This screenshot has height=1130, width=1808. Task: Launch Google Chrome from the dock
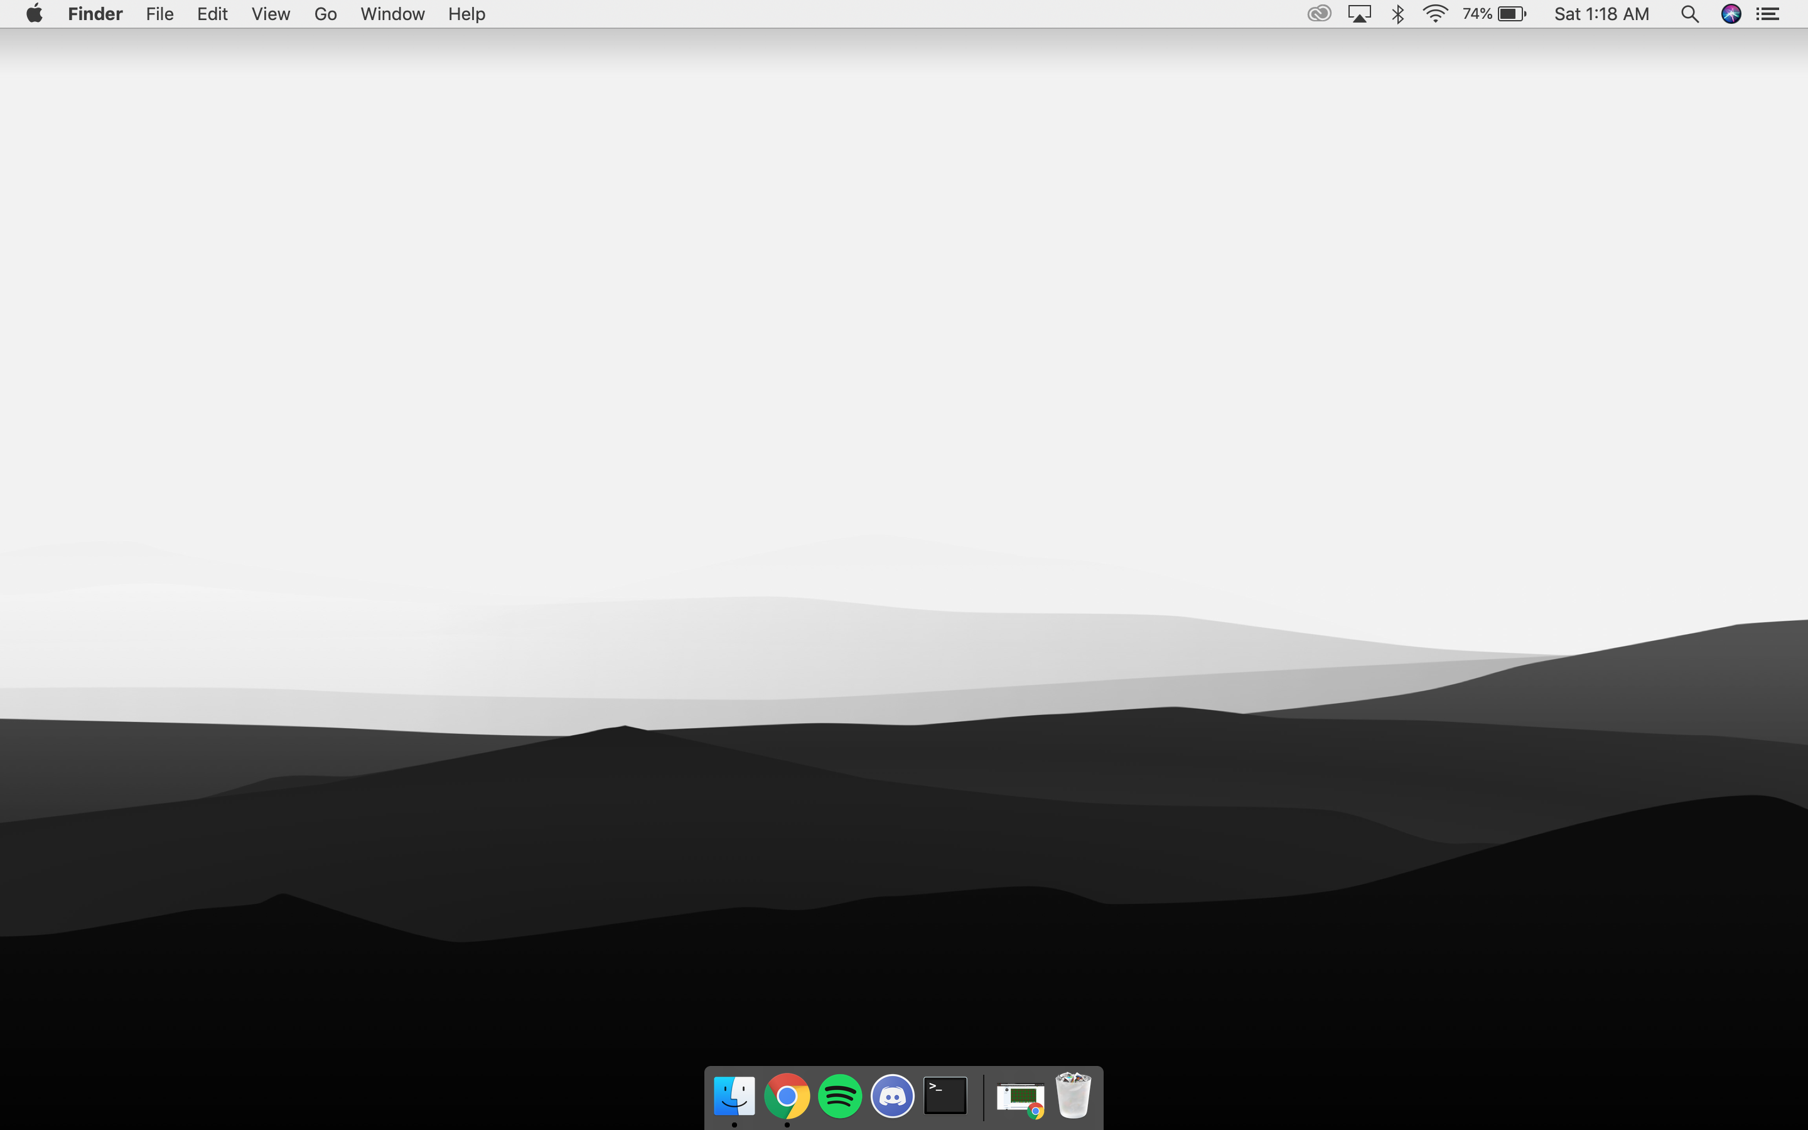(x=787, y=1095)
